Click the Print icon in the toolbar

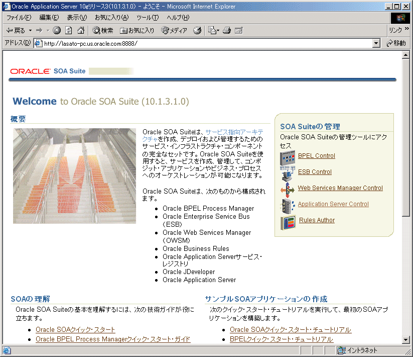click(227, 31)
